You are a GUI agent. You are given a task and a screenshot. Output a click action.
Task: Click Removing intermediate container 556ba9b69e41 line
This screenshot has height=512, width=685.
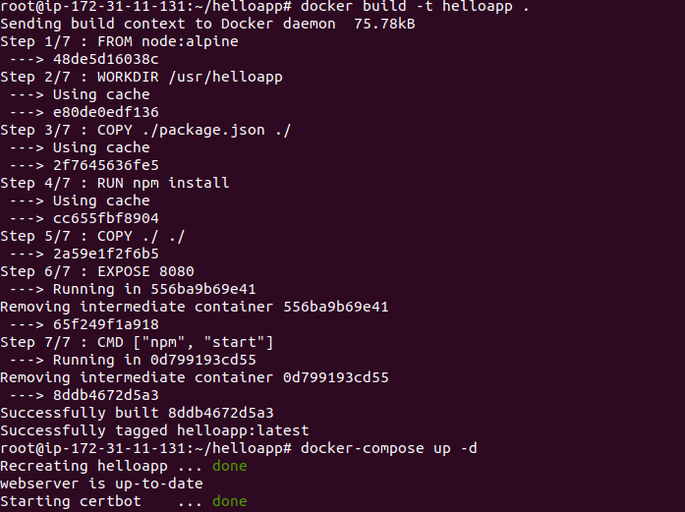pyautogui.click(x=195, y=307)
